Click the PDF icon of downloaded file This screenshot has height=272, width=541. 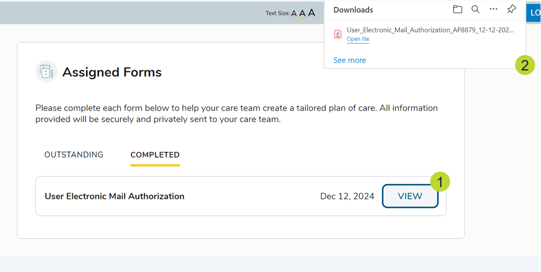(x=338, y=34)
